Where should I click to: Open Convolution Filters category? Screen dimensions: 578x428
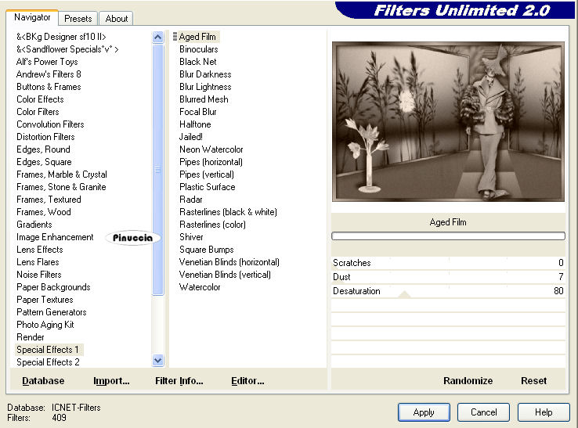(50, 124)
